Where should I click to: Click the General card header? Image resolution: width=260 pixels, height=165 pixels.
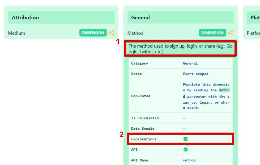[181, 17]
